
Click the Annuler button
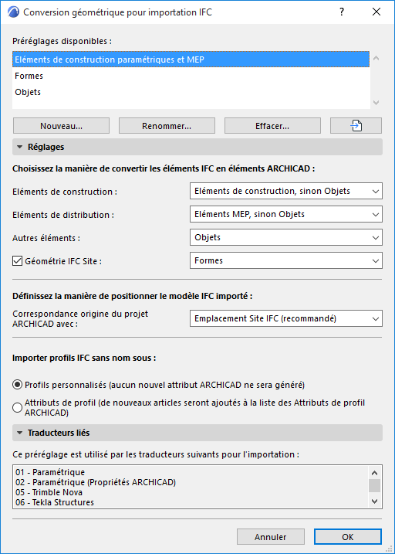(x=271, y=537)
